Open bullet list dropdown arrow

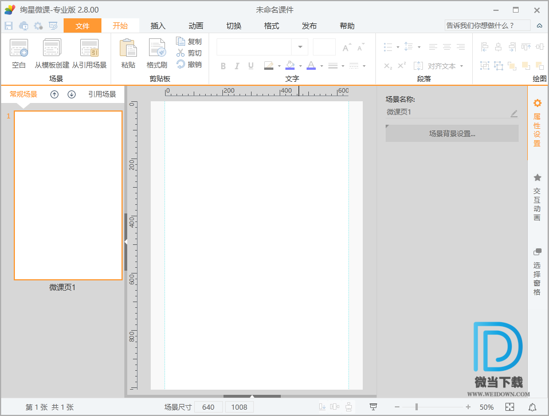pyautogui.click(x=398, y=47)
